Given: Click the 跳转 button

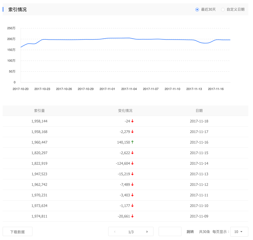Looking at the screenshot, I should coord(190,231).
